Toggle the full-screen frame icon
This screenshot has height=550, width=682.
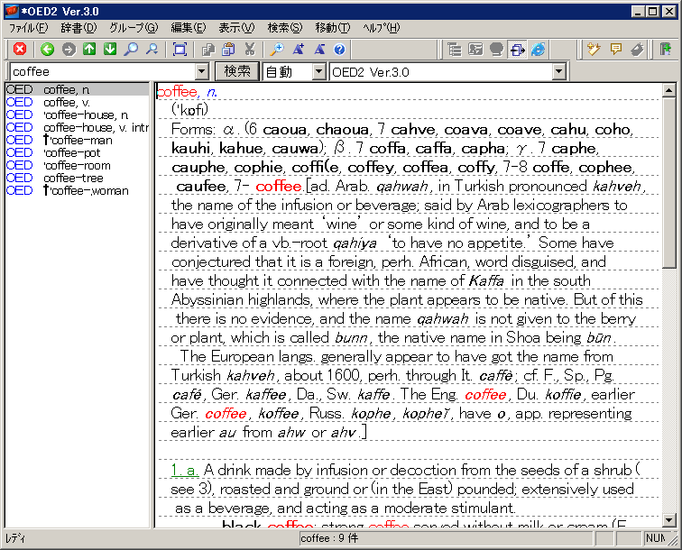[x=180, y=49]
